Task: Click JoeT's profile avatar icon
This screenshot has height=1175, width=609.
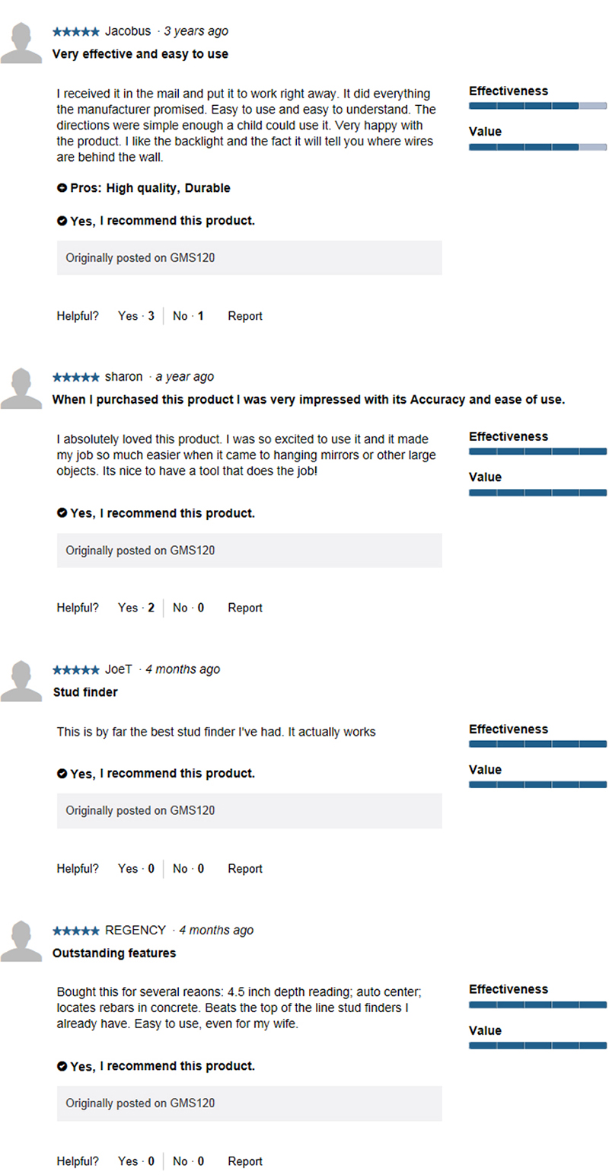Action: [21, 681]
